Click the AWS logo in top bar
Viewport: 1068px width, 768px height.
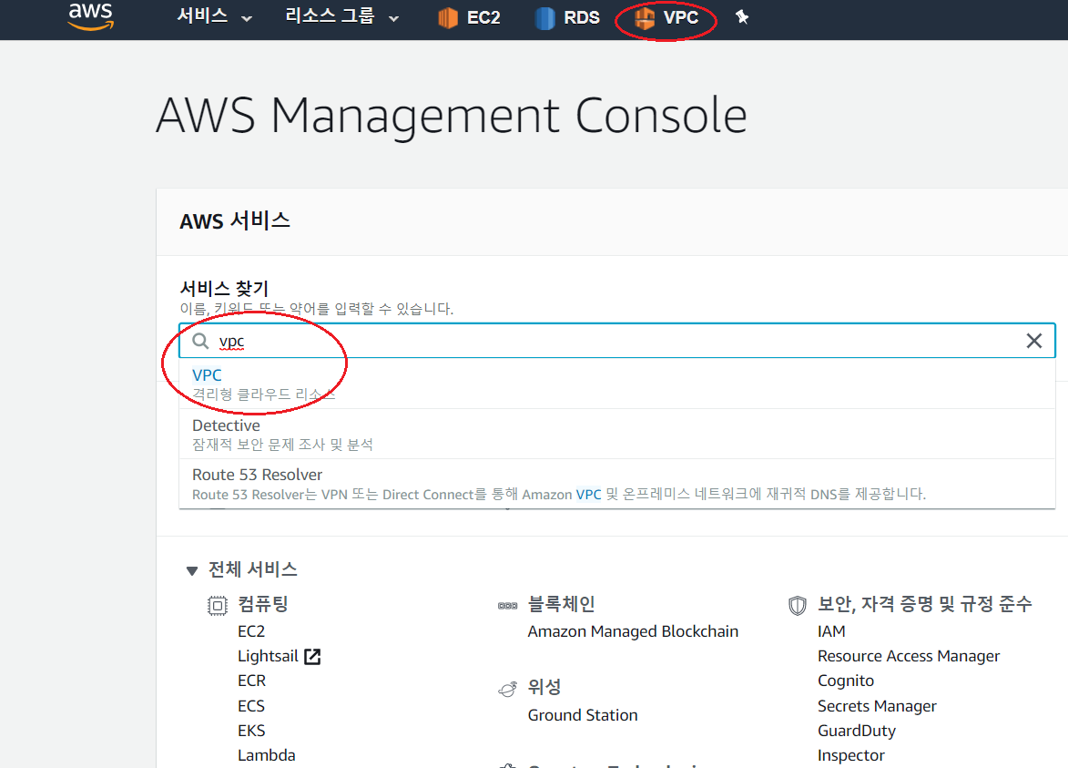(90, 16)
